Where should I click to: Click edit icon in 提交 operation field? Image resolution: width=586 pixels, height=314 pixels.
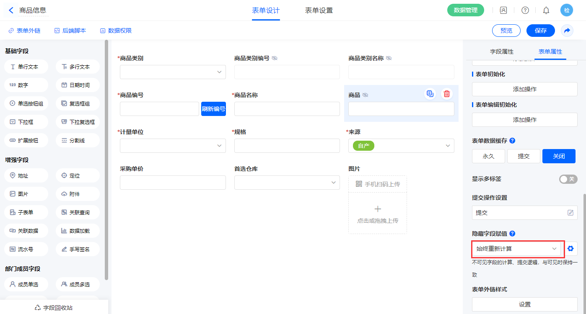pyautogui.click(x=570, y=213)
